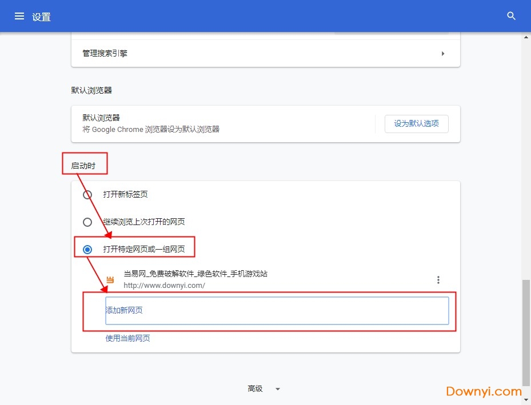The height and width of the screenshot is (405, 531).
Task: Select the 打开特定网页或一组网页 radio option
Action: tap(87, 250)
